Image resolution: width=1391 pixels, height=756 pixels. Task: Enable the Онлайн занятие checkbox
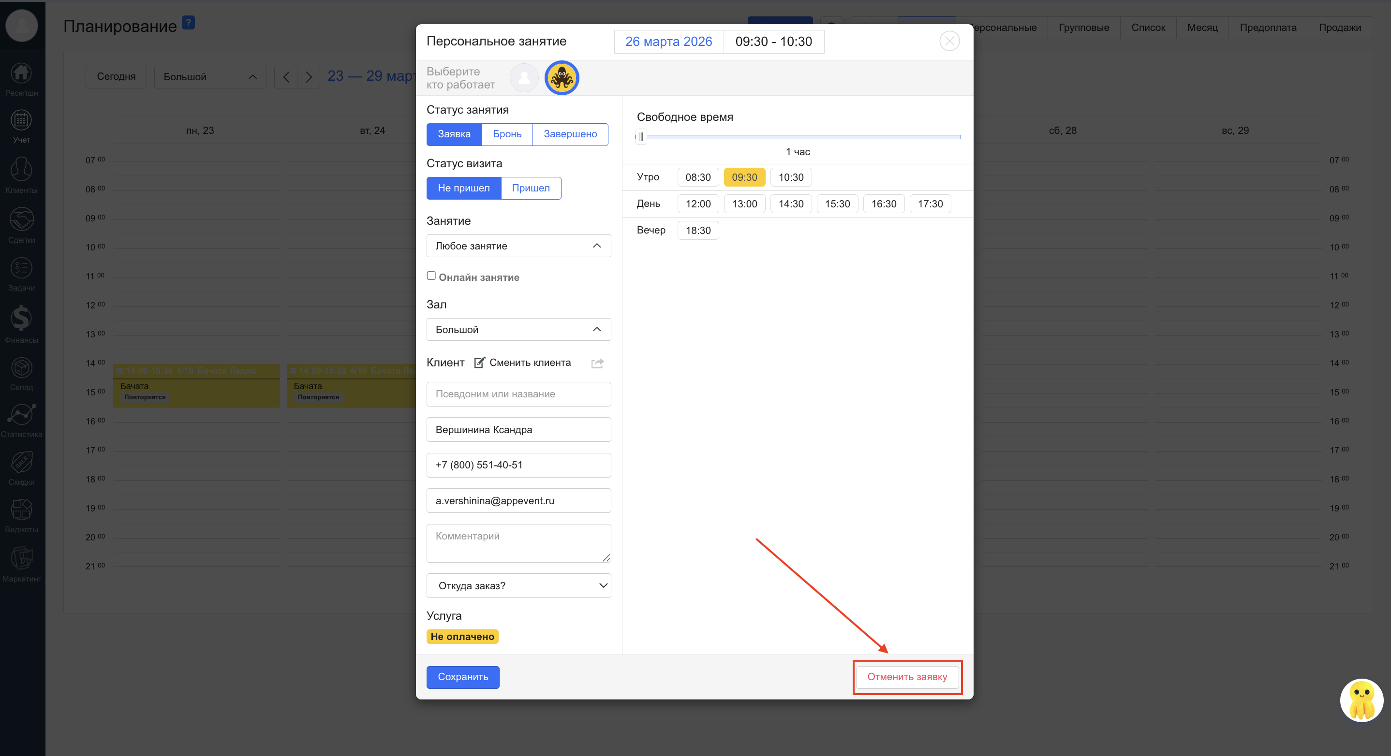[x=431, y=276]
